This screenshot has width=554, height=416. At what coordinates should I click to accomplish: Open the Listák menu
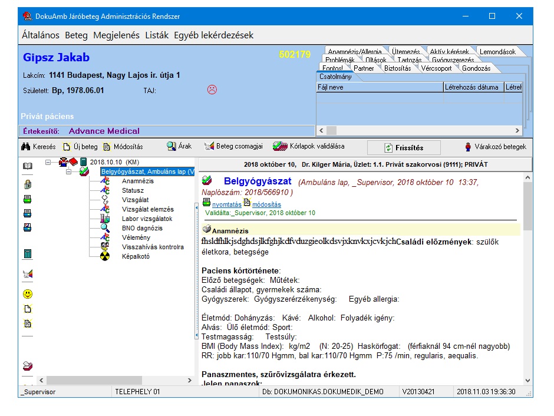coord(157,35)
